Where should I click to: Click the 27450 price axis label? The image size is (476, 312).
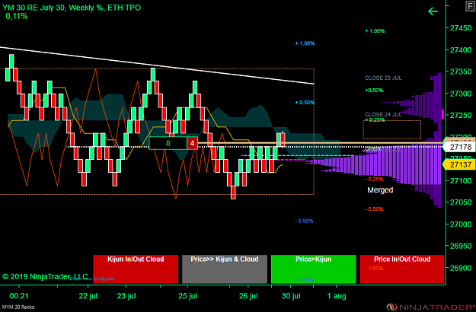461,28
